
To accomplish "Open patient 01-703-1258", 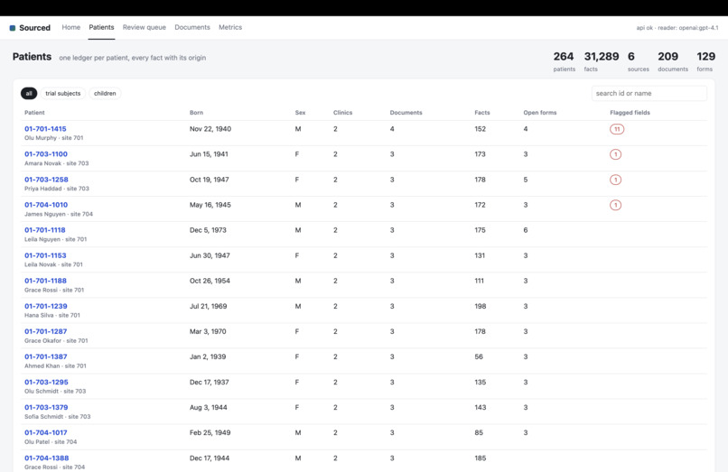I will click(x=46, y=180).
